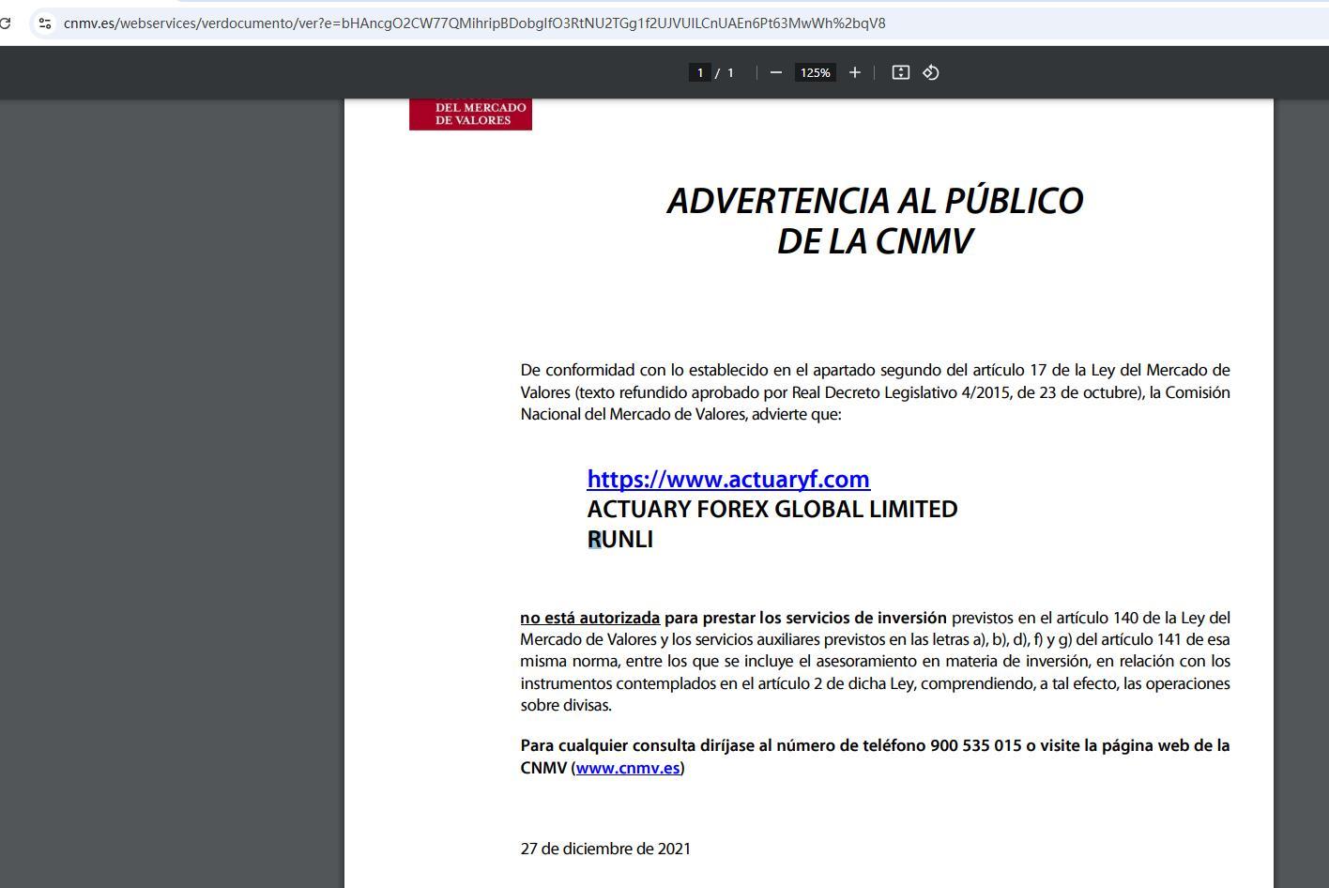Click the 125% zoom level field
The height and width of the screenshot is (888, 1329).
815,72
